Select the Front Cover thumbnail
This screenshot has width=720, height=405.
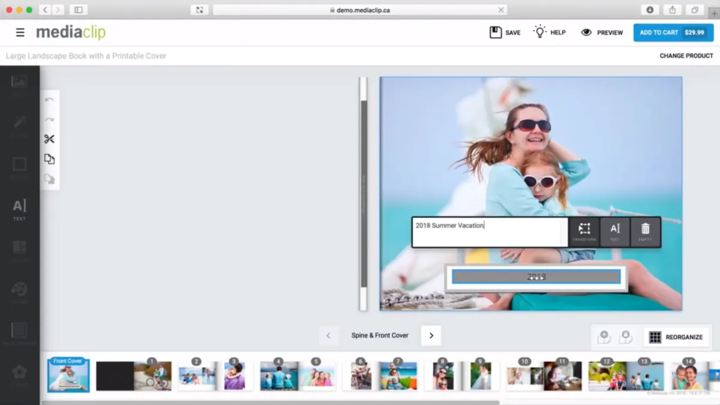click(68, 376)
